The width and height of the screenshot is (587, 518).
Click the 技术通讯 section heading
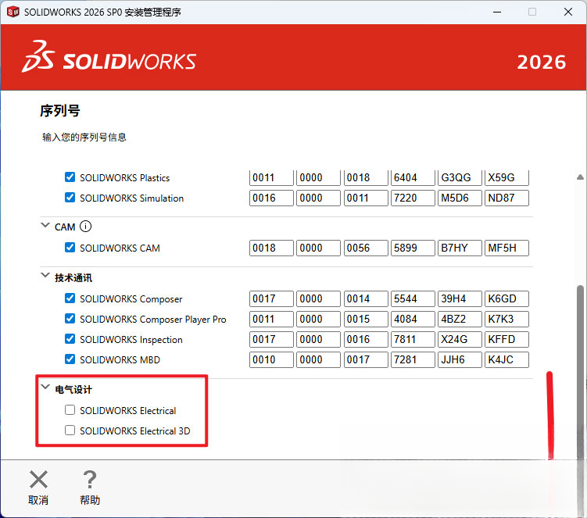pyautogui.click(x=73, y=278)
